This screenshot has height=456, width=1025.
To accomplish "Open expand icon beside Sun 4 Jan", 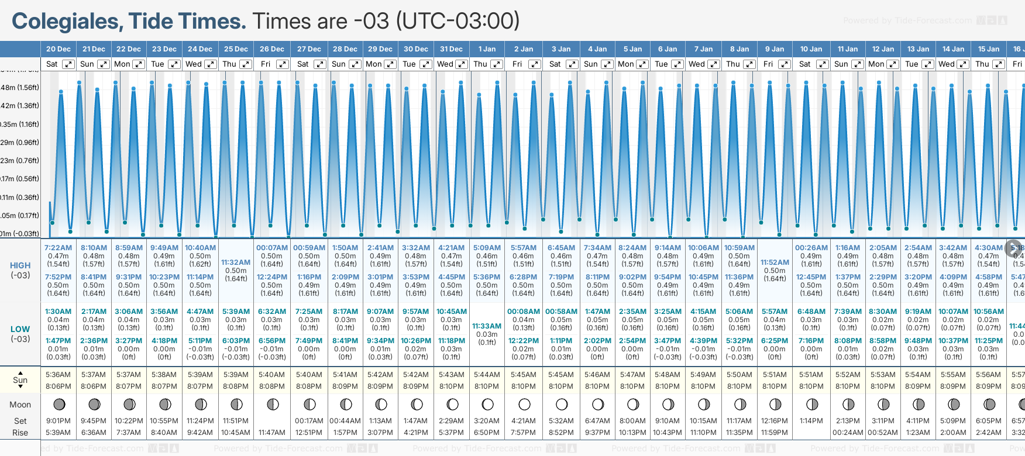I will click(607, 64).
